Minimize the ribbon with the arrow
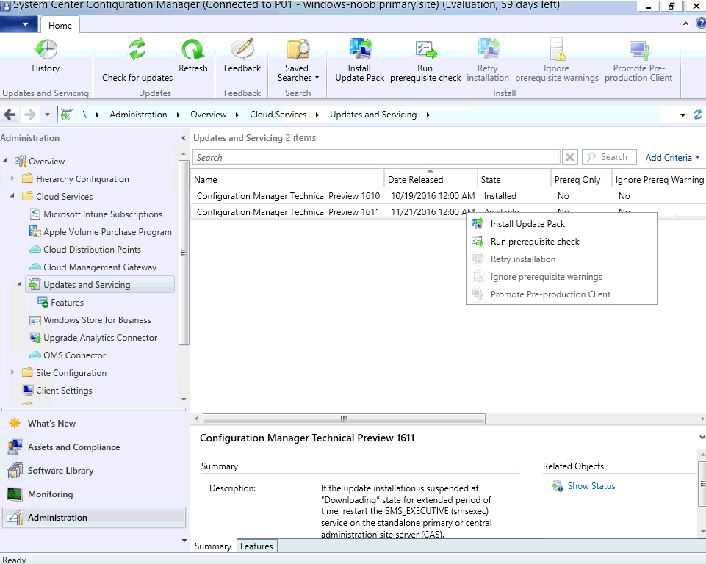This screenshot has width=706, height=564. tap(685, 23)
